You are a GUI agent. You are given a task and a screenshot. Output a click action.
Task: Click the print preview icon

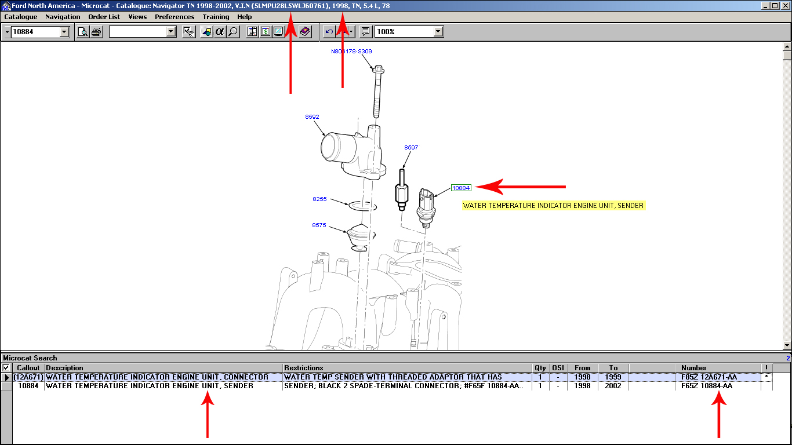click(x=83, y=32)
